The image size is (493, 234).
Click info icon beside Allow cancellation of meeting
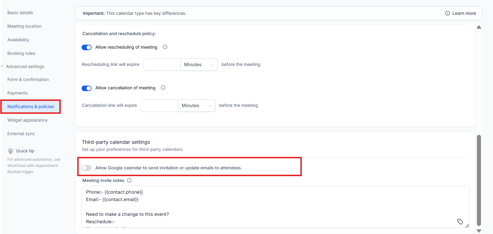[x=163, y=88]
